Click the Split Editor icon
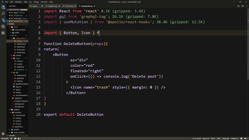Image resolution: width=249 pixels, height=140 pixels. coord(242,6)
